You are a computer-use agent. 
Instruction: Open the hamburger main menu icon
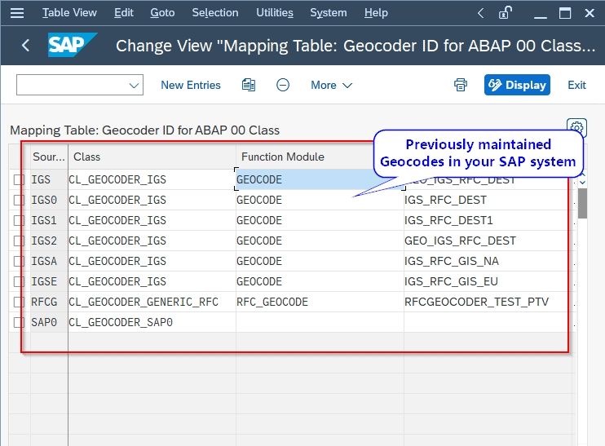(x=17, y=13)
